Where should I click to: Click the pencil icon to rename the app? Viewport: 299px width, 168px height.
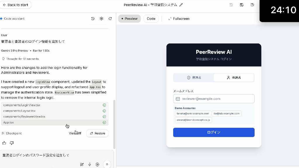181,5
